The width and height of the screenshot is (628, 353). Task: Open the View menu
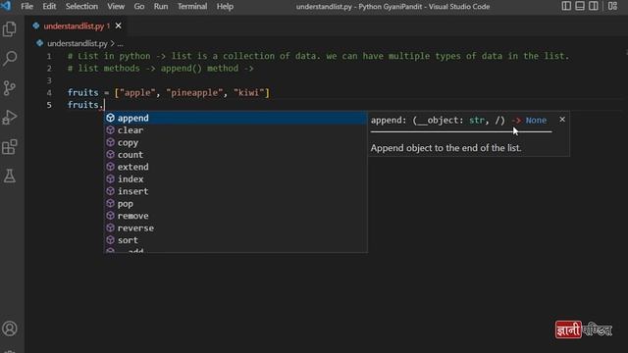[116, 7]
